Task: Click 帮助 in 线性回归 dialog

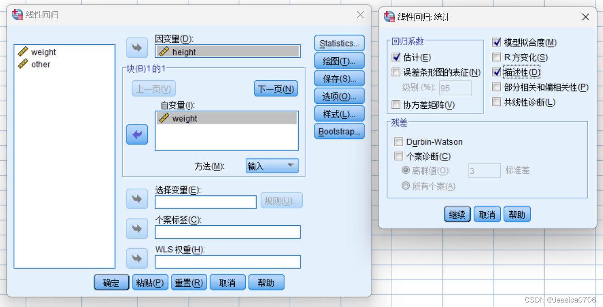Action: [x=266, y=283]
